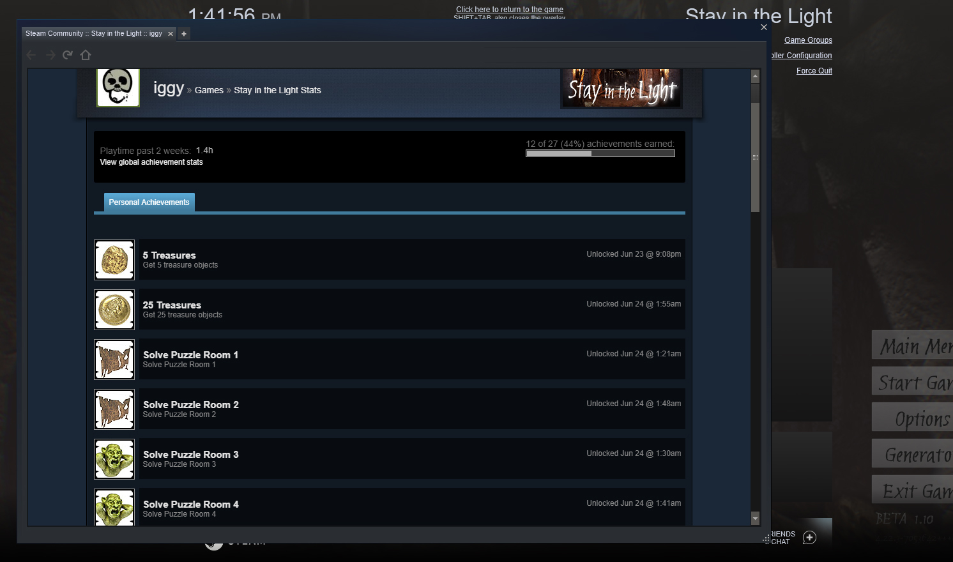This screenshot has height=562, width=953.
Task: Click the achievements progress bar
Action: click(600, 153)
